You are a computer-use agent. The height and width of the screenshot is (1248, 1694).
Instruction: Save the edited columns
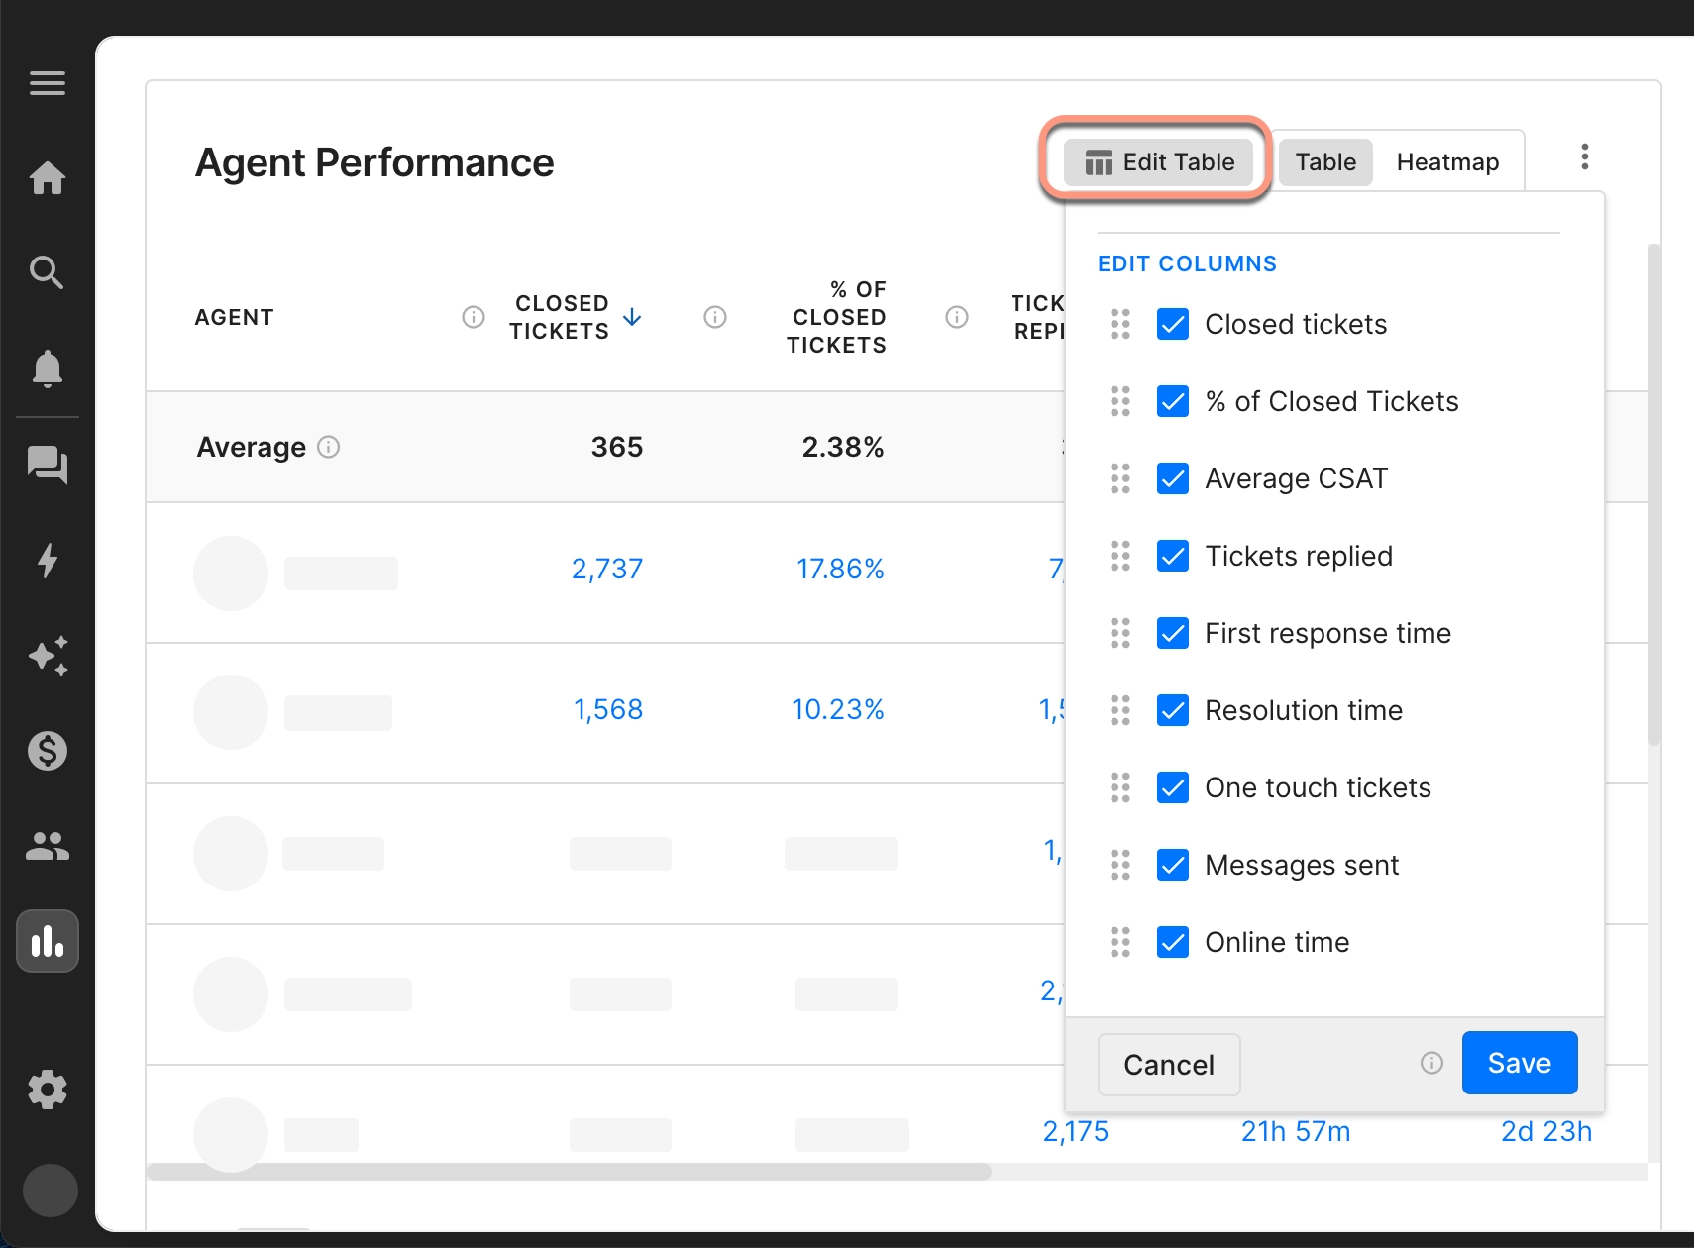[1520, 1063]
